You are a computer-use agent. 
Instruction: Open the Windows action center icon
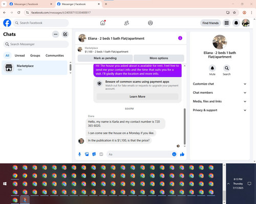(x=249, y=184)
